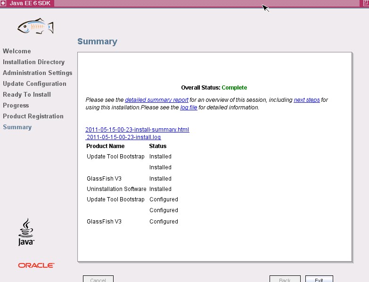The height and width of the screenshot is (282, 369).
Task: Click the disabled Cancel button
Action: click(x=98, y=279)
